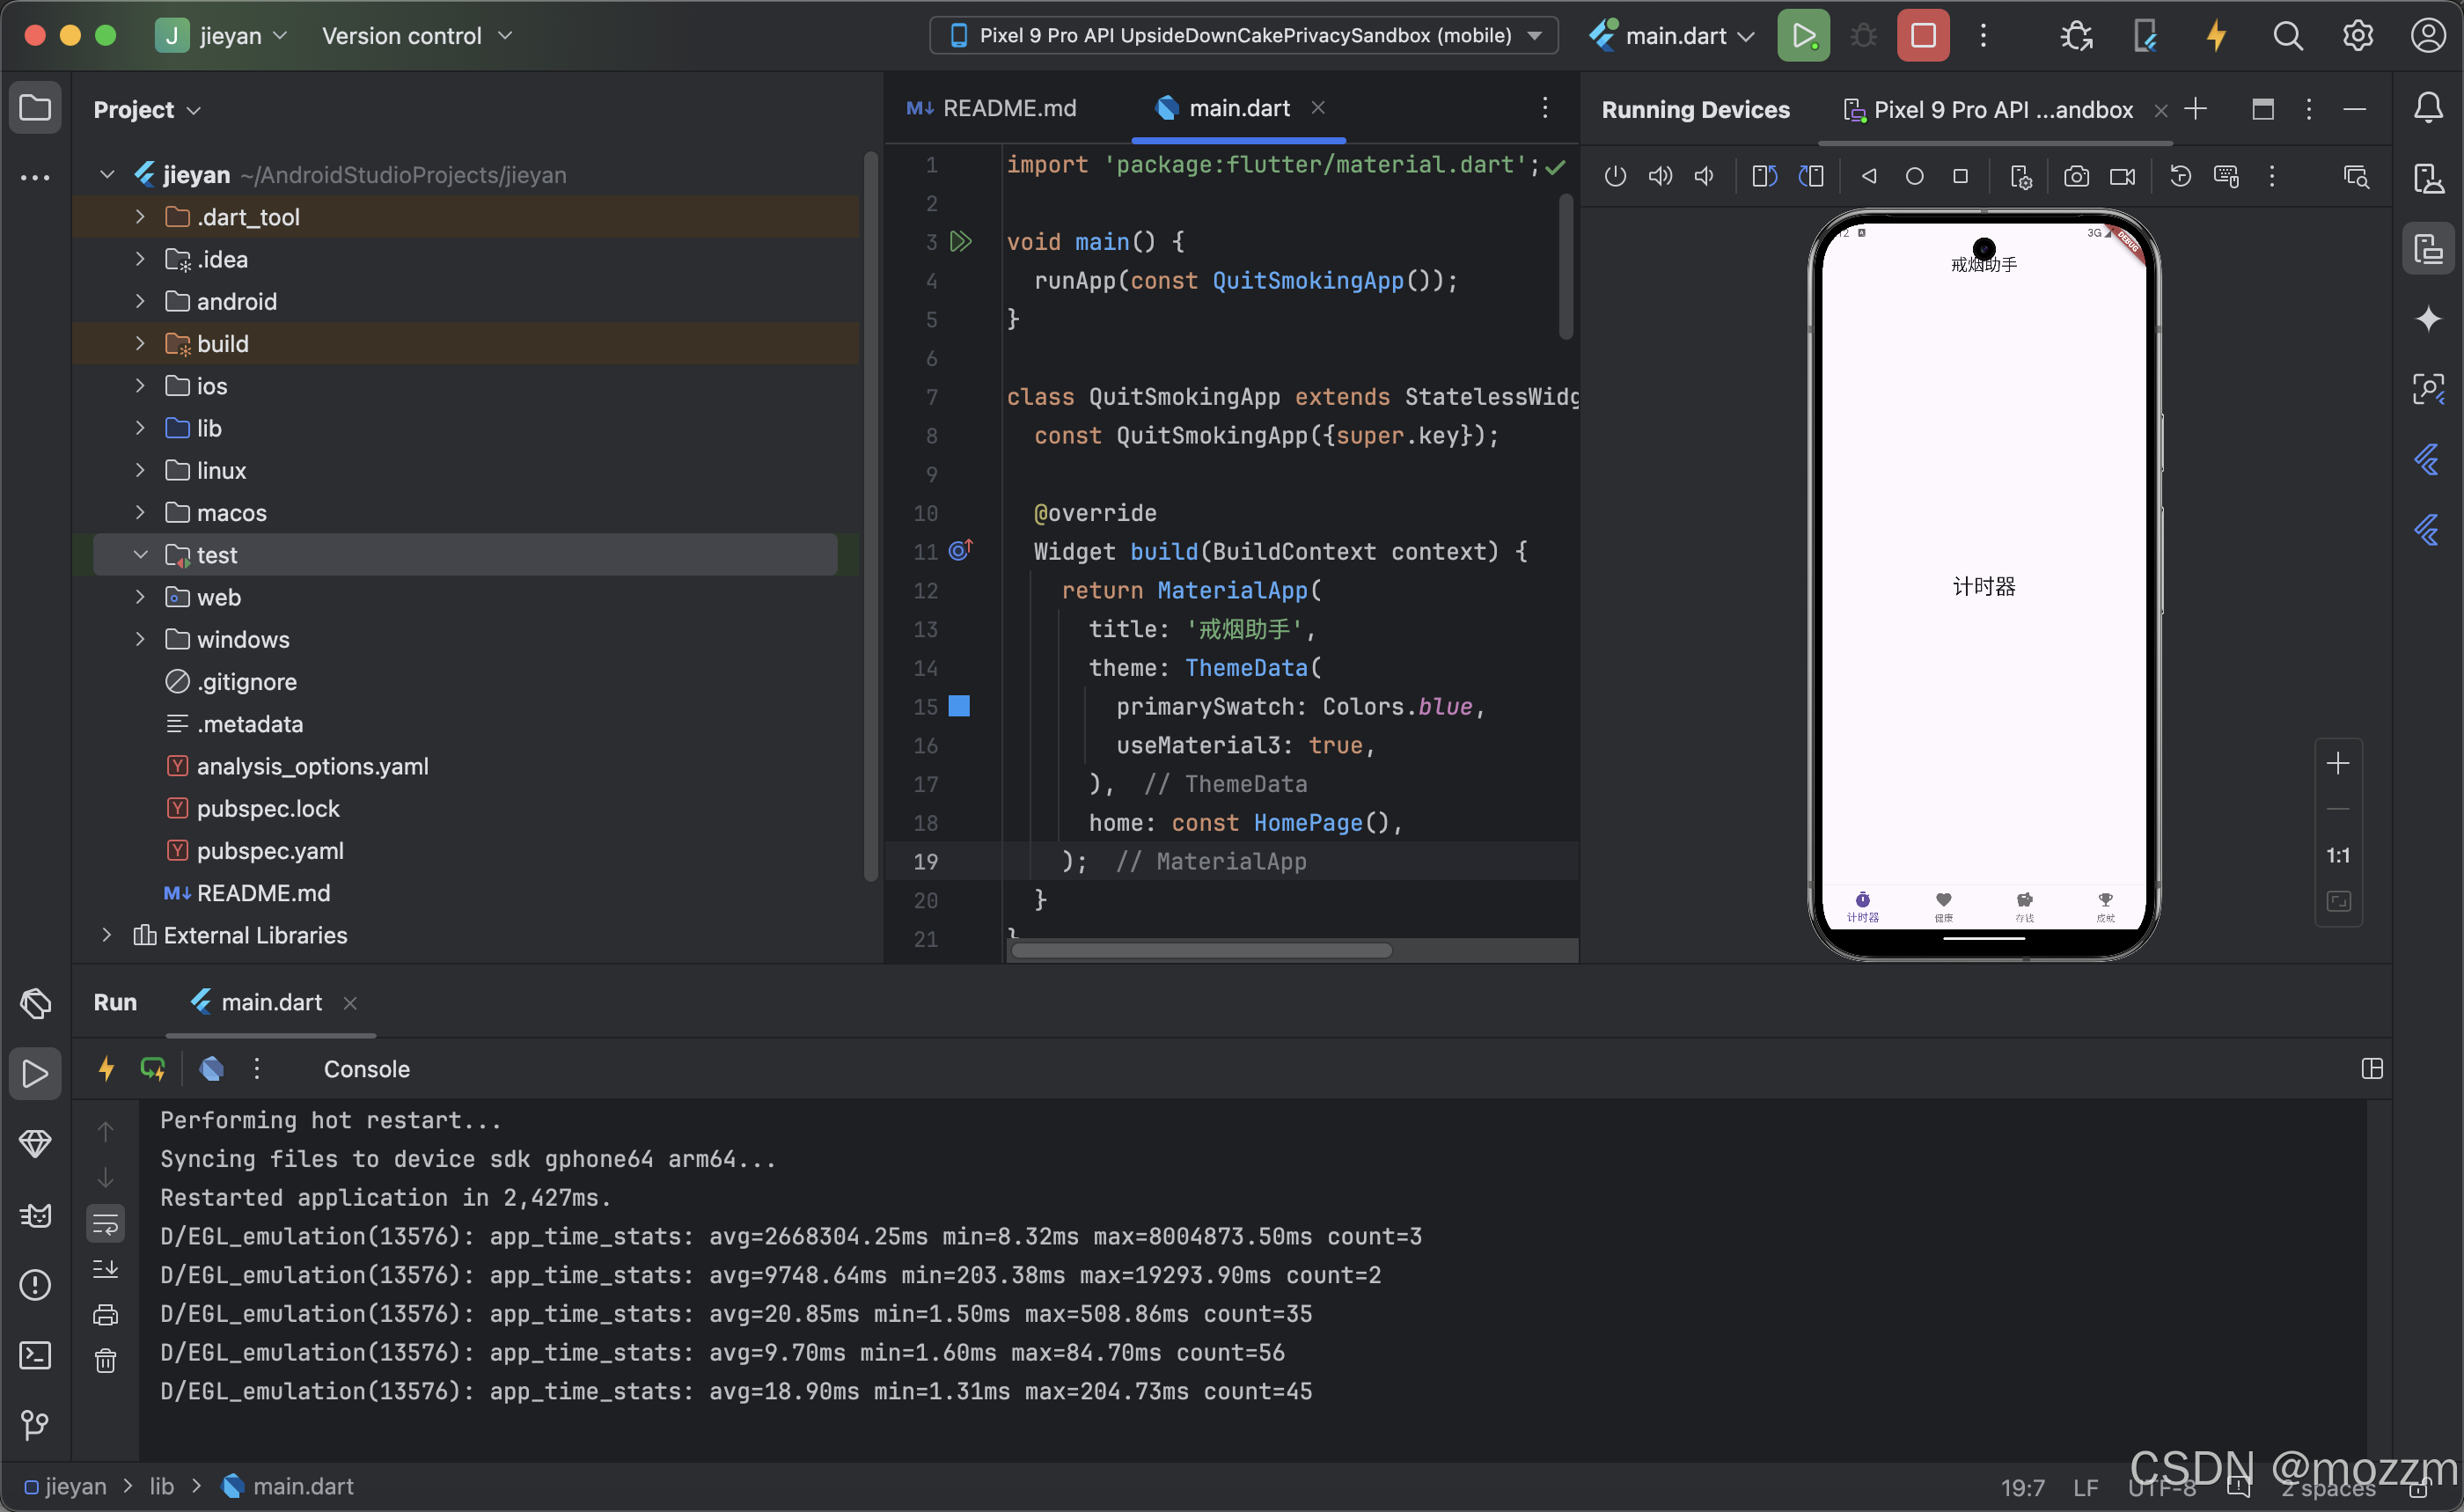Open the Terminal tool window
This screenshot has width=2464, height=1512.
[35, 1355]
